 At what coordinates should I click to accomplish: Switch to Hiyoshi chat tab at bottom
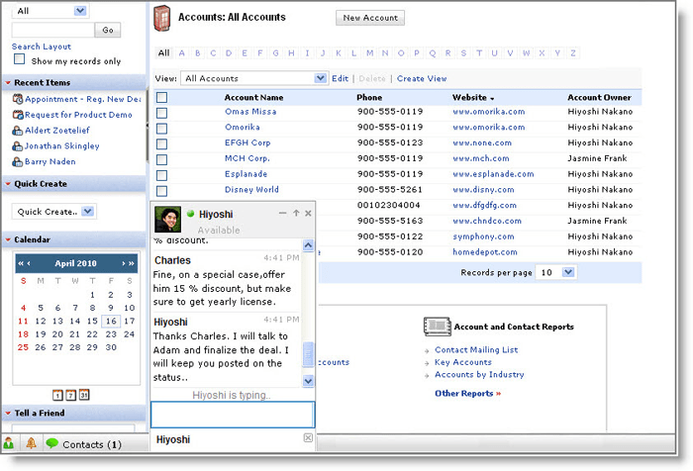pyautogui.click(x=173, y=439)
